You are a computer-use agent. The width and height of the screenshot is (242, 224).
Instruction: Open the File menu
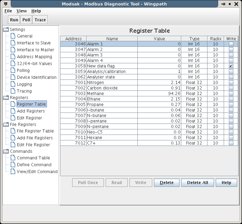[8, 11]
